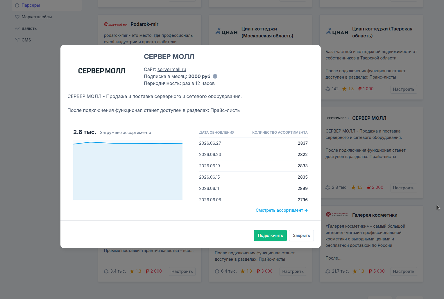
Task: Click Настроить on Галерея косметики card
Action: point(404,271)
